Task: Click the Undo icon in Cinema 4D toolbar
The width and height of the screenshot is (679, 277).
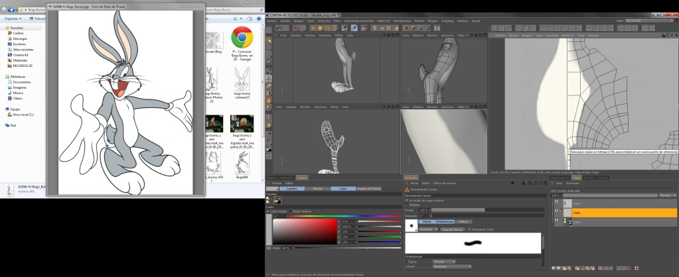Action: [x=279, y=28]
